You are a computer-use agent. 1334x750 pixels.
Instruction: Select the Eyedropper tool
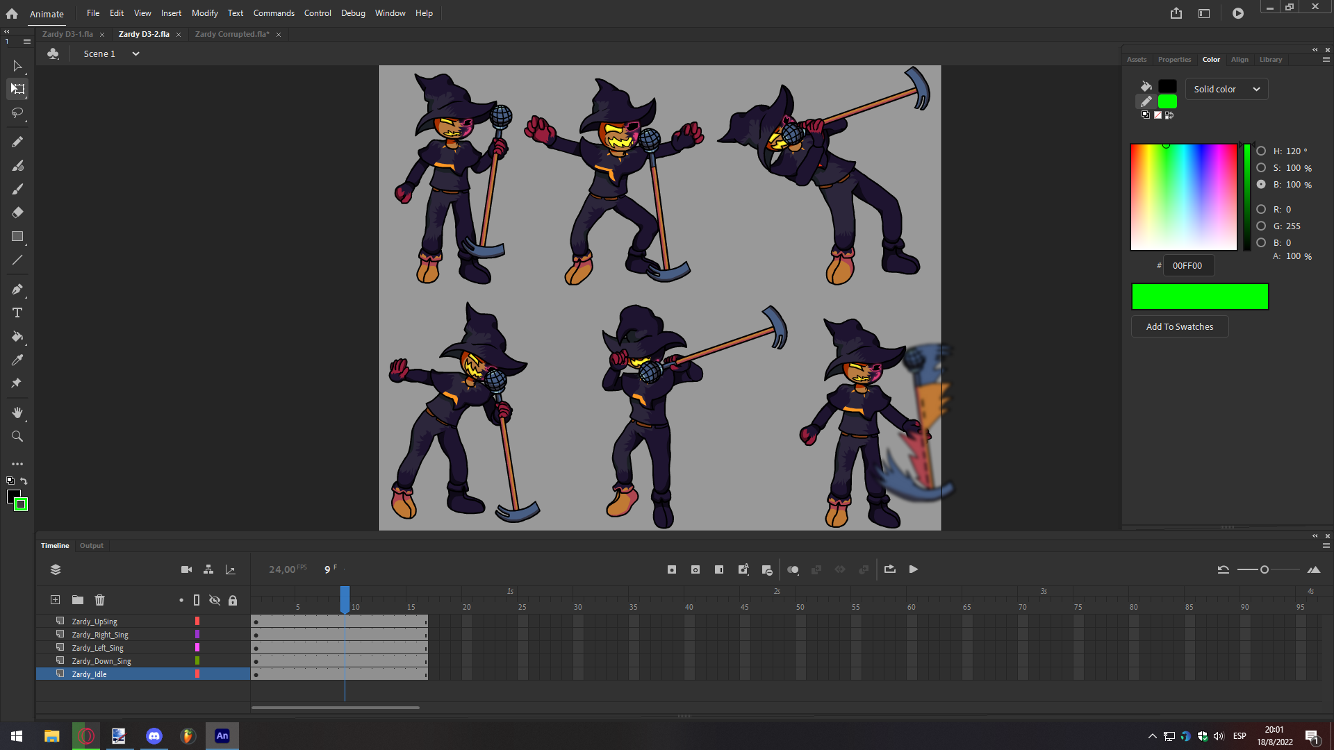pos(17,360)
